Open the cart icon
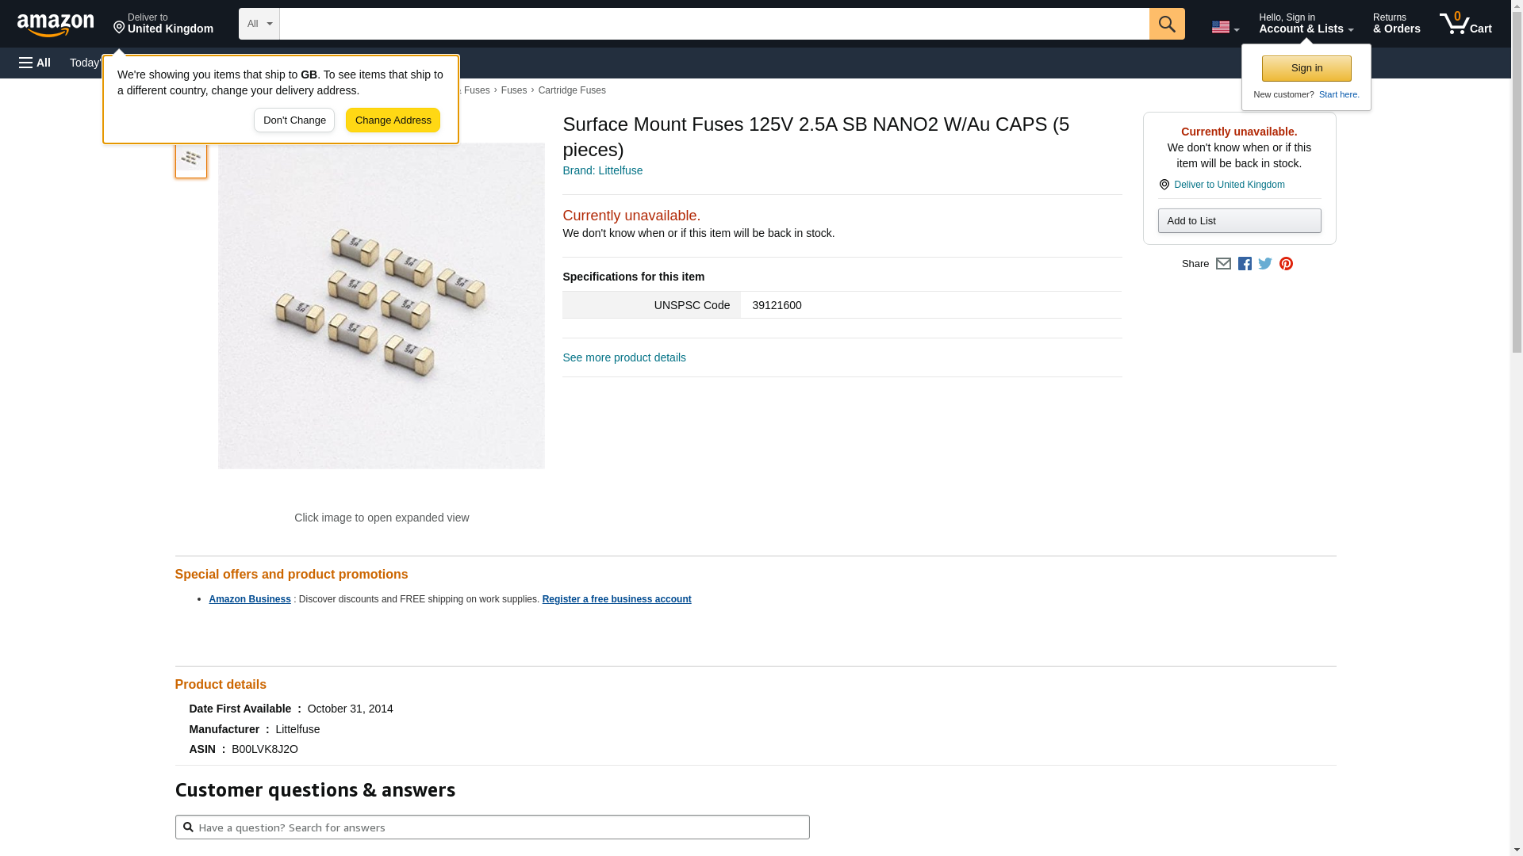This screenshot has width=1523, height=856. click(x=1465, y=24)
